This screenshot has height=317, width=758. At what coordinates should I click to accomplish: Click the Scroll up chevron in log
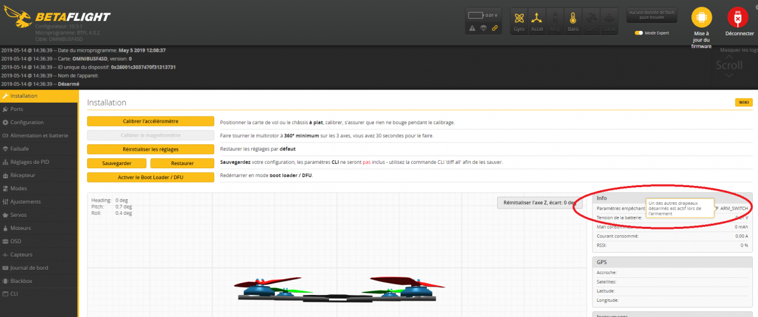point(730,57)
